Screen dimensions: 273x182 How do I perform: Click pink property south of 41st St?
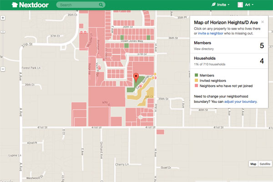pyautogui.click(x=160, y=132)
